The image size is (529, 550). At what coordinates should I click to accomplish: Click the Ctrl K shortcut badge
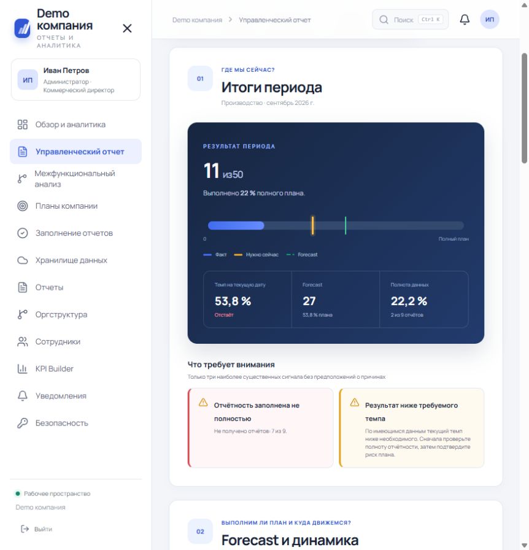coord(430,19)
